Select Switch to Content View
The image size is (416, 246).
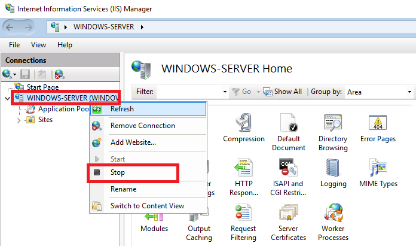coord(148,206)
